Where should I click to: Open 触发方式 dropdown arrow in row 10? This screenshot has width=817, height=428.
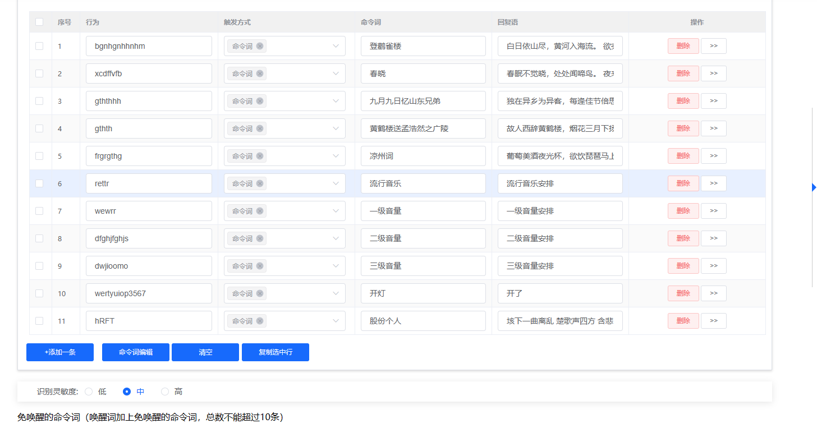336,293
